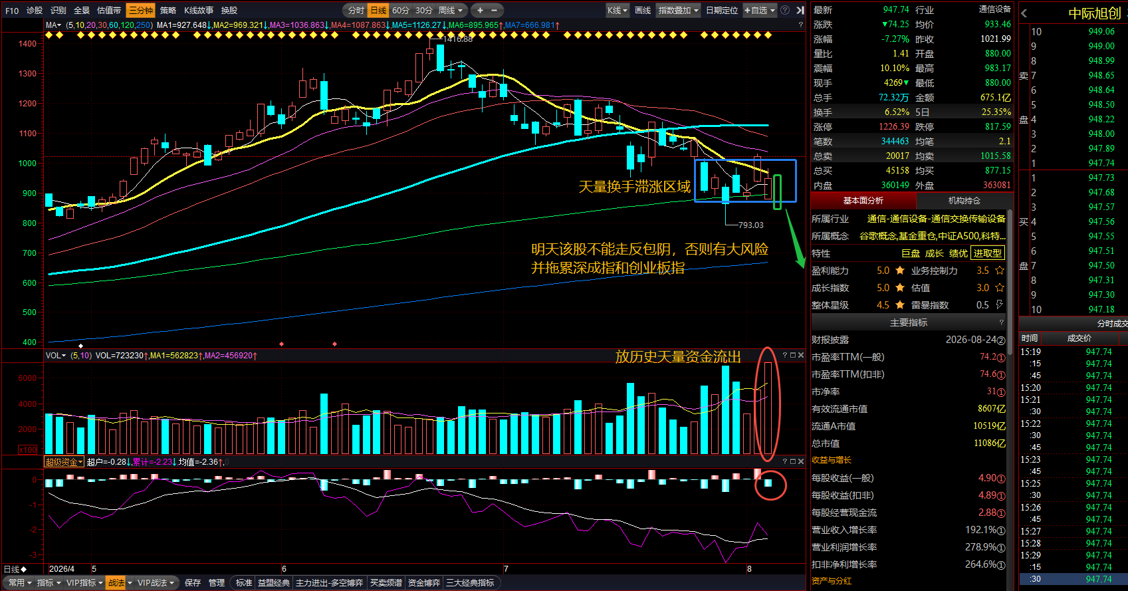
Task: Switch chart period to 60分
Action: click(401, 10)
